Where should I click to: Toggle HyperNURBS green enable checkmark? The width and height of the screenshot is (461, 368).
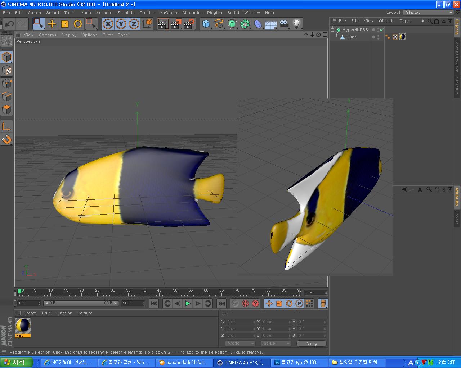pos(382,30)
